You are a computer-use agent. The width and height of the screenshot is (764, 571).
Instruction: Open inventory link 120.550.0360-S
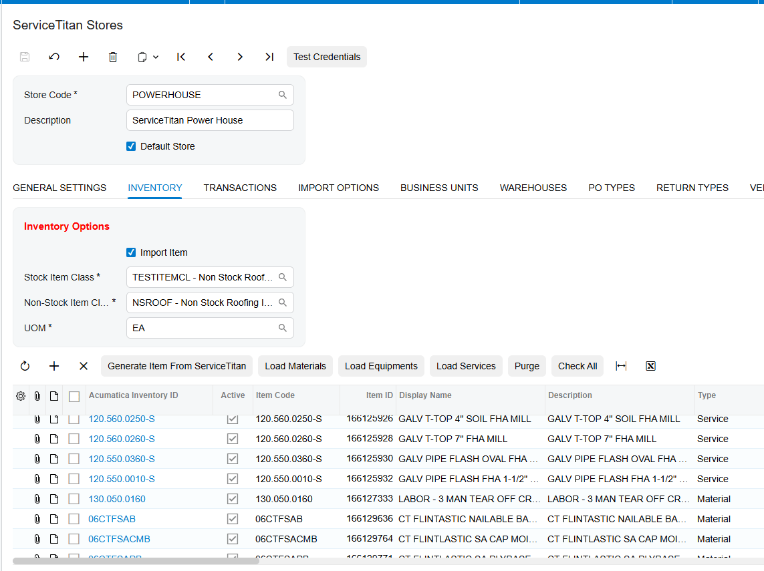click(122, 459)
